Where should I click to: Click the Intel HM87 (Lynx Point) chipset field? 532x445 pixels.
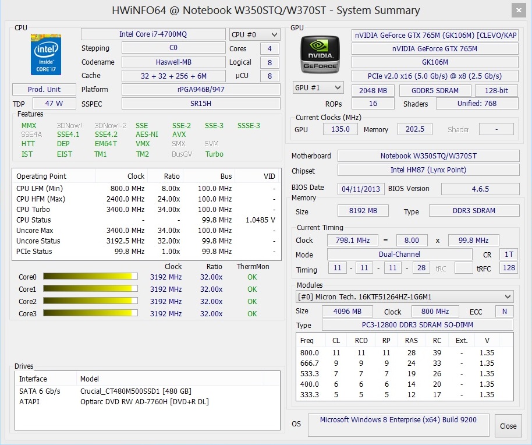click(x=428, y=169)
